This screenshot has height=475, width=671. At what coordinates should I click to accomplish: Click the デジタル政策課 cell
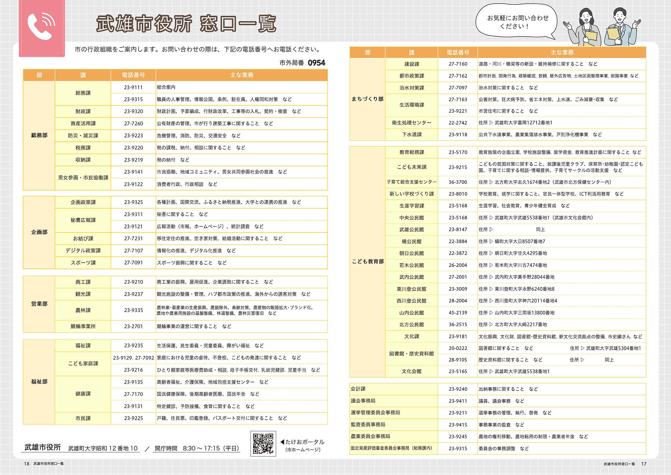point(83,251)
